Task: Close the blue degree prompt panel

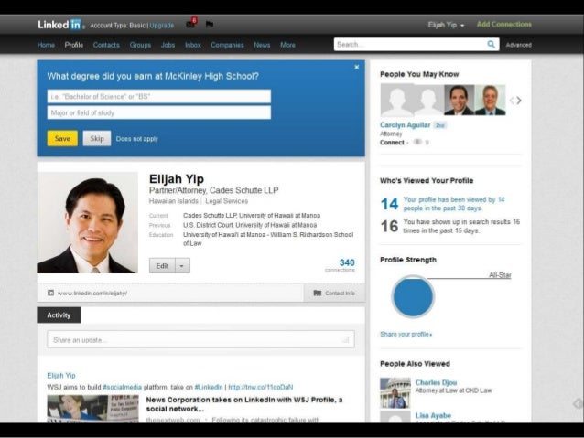Action: tap(356, 67)
